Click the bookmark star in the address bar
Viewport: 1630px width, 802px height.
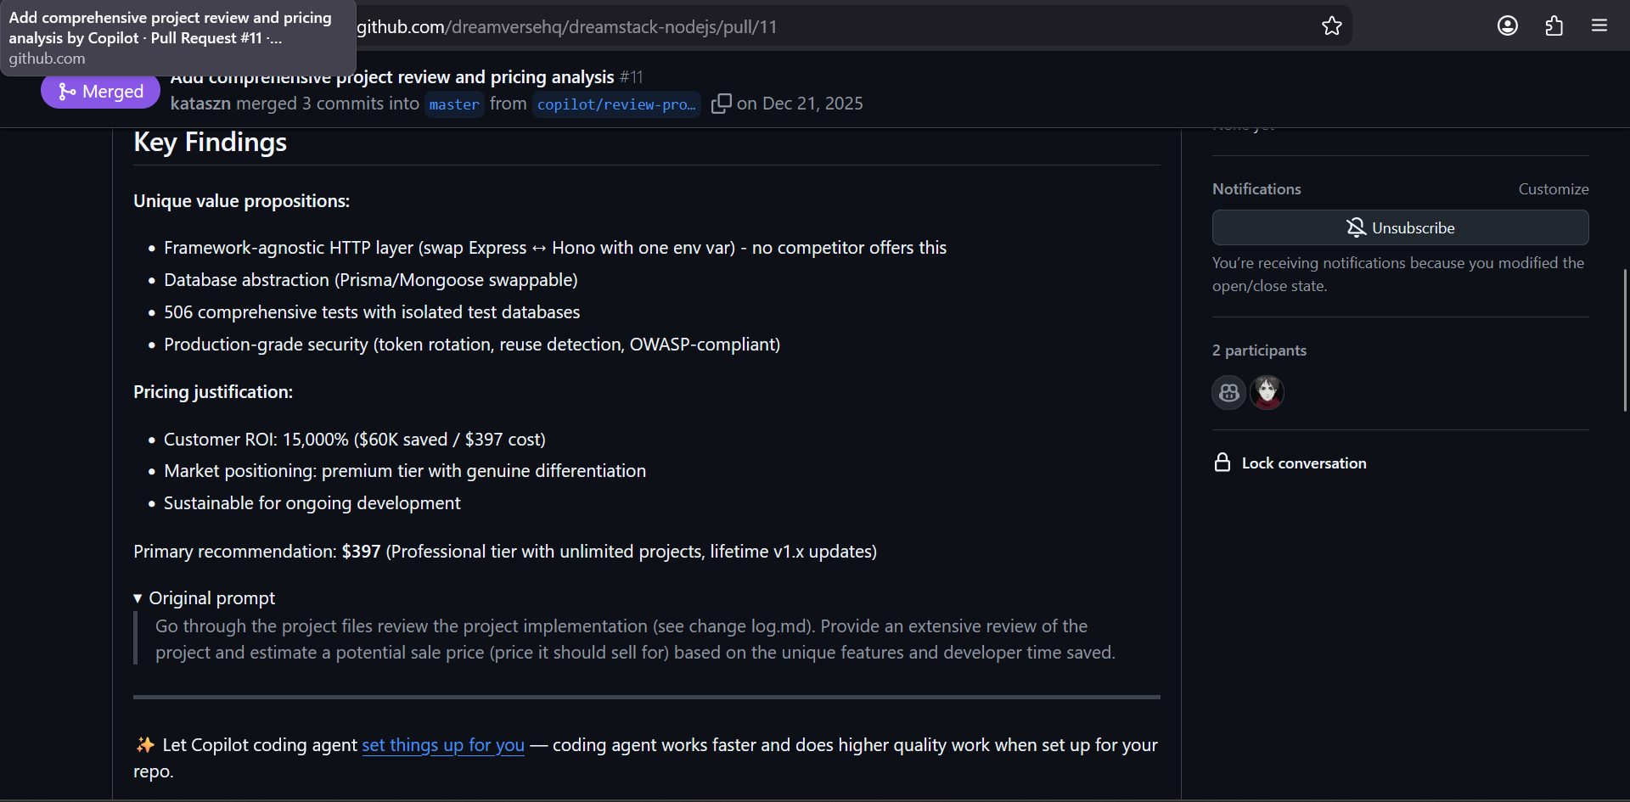point(1331,25)
